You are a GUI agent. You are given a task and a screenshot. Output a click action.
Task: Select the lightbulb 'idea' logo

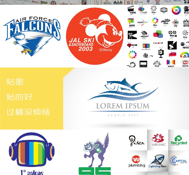coord(137,141)
